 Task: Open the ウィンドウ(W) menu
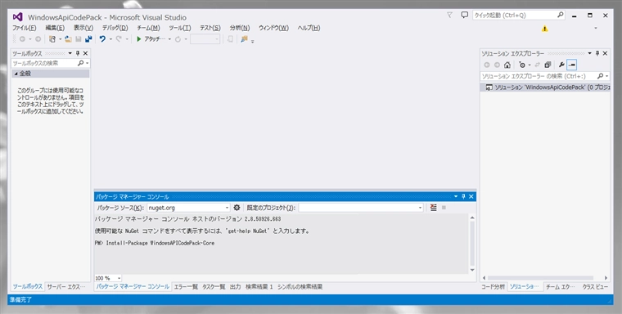coord(273,28)
